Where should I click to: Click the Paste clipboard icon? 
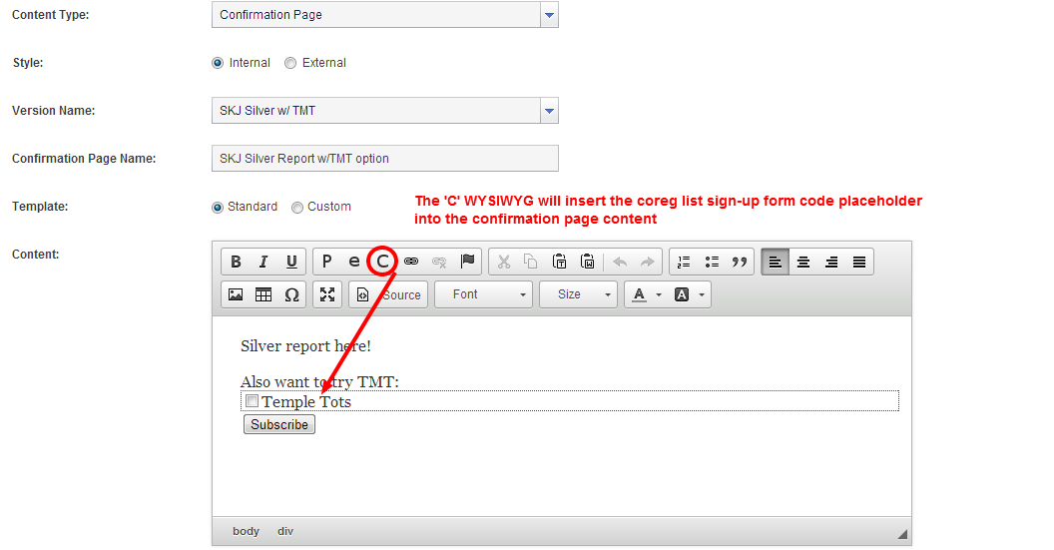(559, 262)
